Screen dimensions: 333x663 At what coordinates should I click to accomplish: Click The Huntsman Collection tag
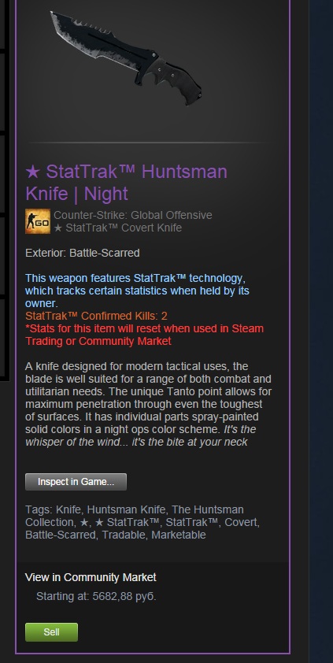[x=135, y=516]
